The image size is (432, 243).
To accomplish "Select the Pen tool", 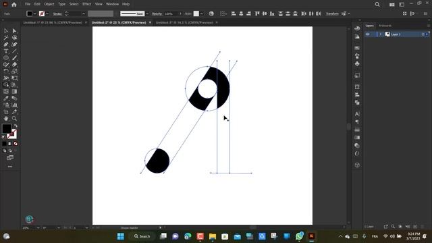I will pos(6,45).
